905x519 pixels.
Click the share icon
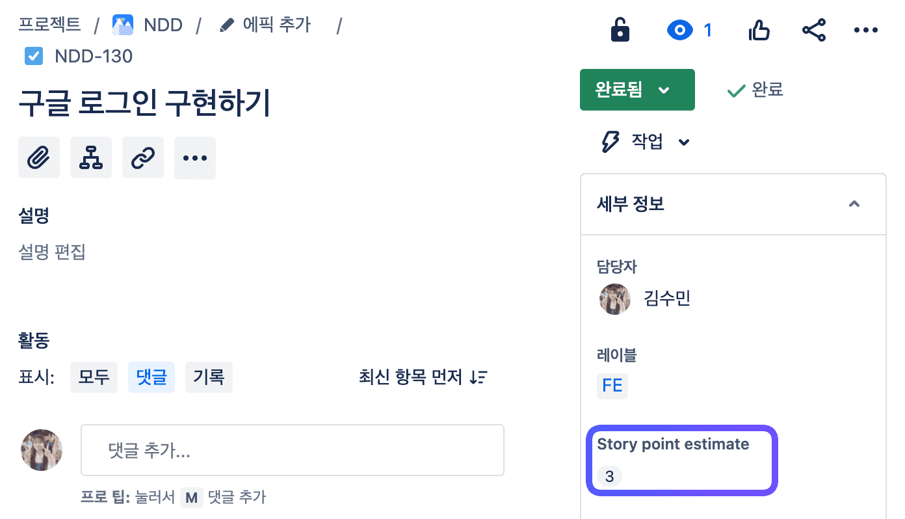click(x=814, y=30)
